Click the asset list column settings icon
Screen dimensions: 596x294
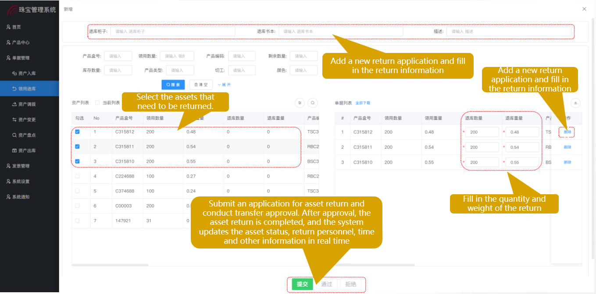[300, 103]
